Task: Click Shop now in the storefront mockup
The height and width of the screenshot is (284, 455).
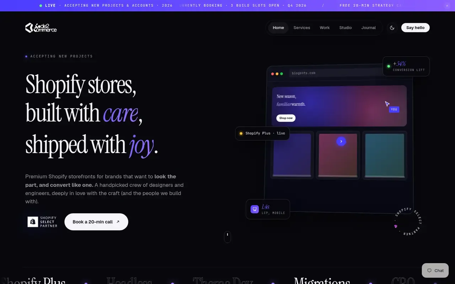Action: (x=286, y=118)
